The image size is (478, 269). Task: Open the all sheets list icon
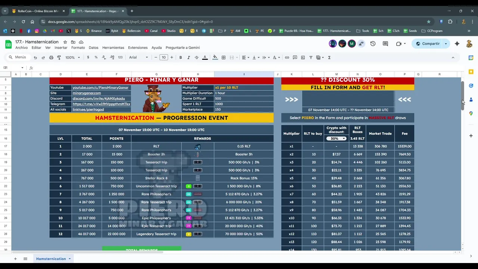point(25,259)
